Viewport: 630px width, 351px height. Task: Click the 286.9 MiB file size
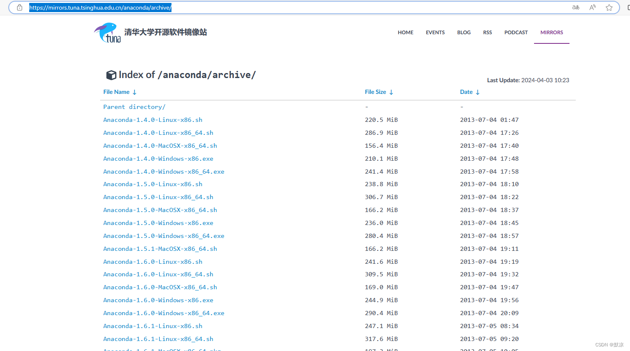point(381,133)
